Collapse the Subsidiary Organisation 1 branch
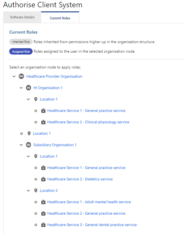This screenshot has height=234, width=184. 21,145
